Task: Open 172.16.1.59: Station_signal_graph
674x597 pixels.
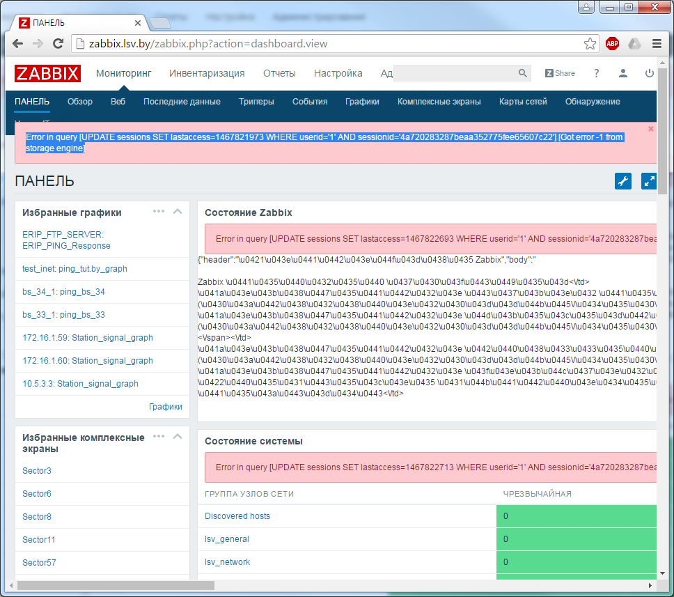Action: pos(88,338)
